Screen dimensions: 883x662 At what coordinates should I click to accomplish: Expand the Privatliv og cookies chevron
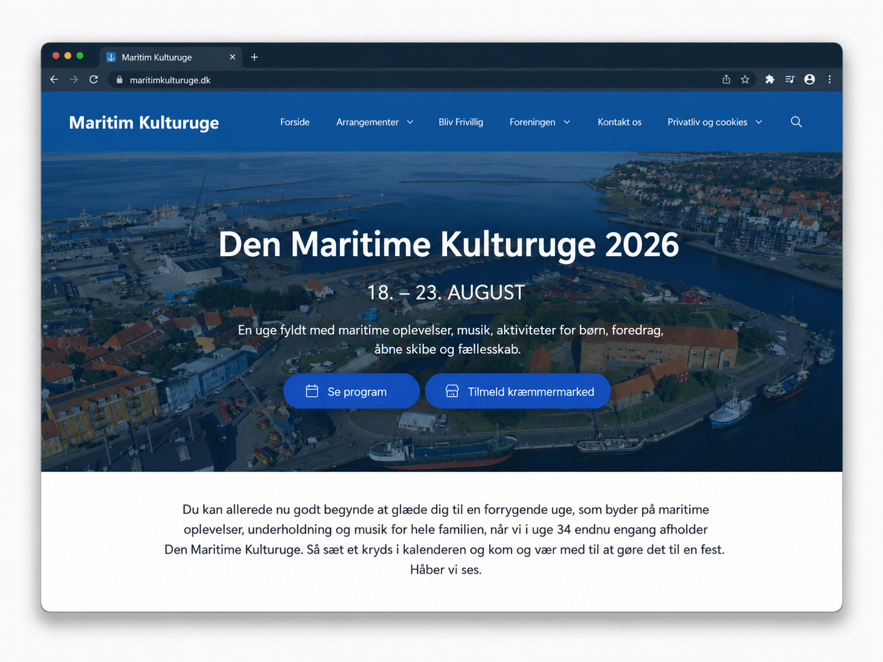tap(759, 122)
